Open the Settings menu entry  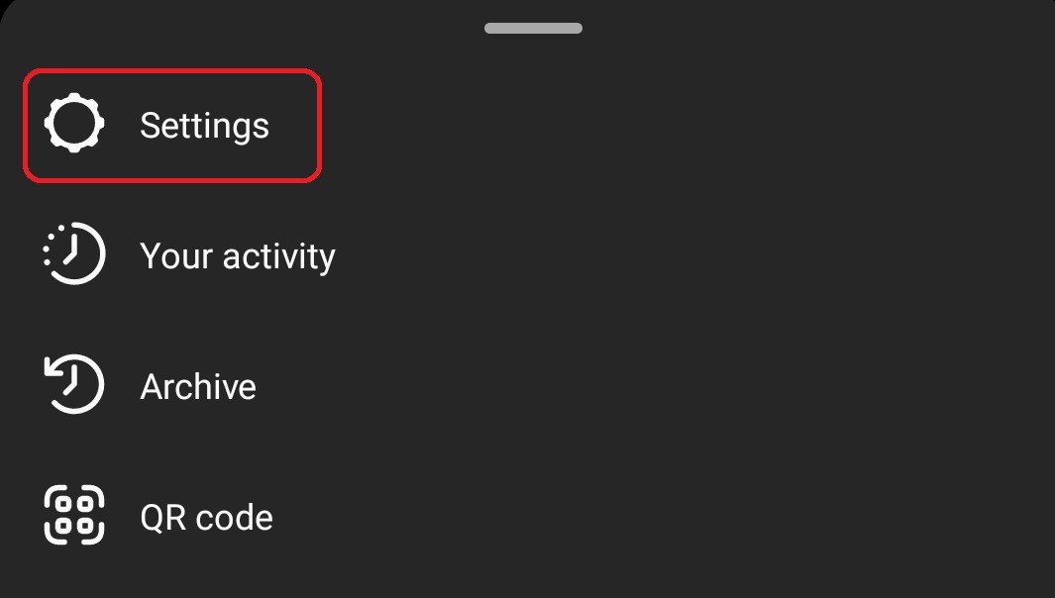tap(172, 125)
